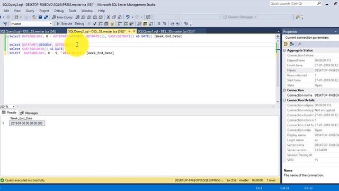Open the Tools menu

pyautogui.click(x=73, y=11)
